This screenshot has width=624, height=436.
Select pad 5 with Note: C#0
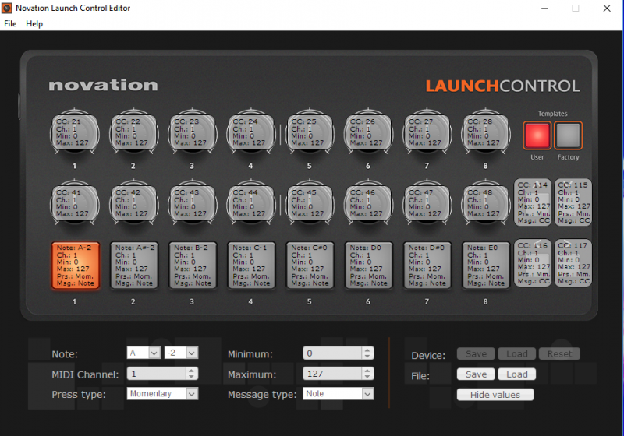pyautogui.click(x=310, y=265)
